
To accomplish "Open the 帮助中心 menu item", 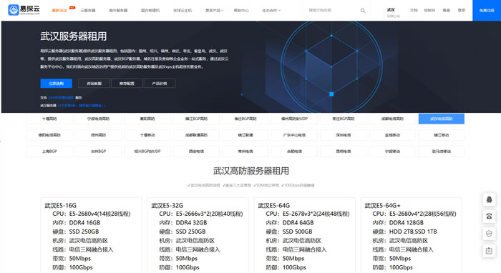I will (241, 11).
